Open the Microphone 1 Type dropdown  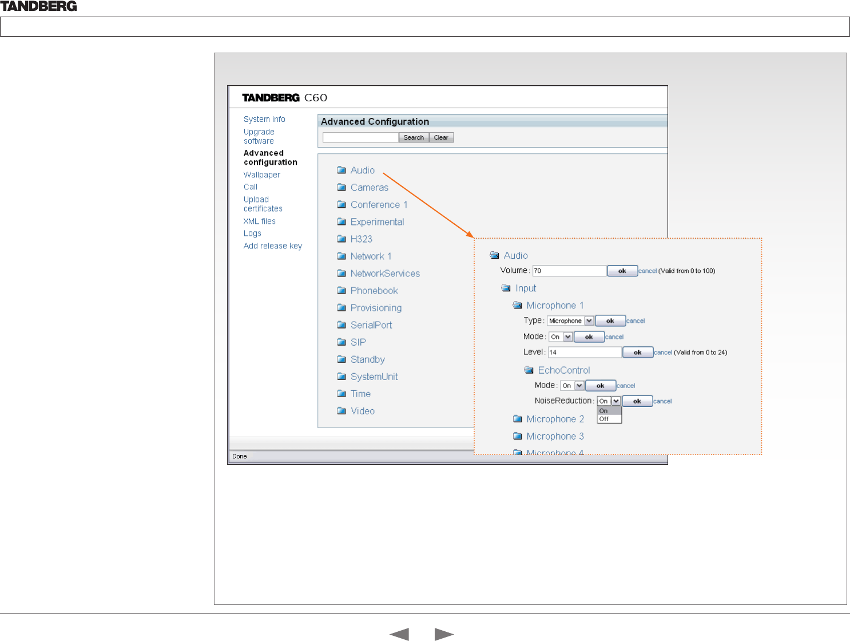570,321
